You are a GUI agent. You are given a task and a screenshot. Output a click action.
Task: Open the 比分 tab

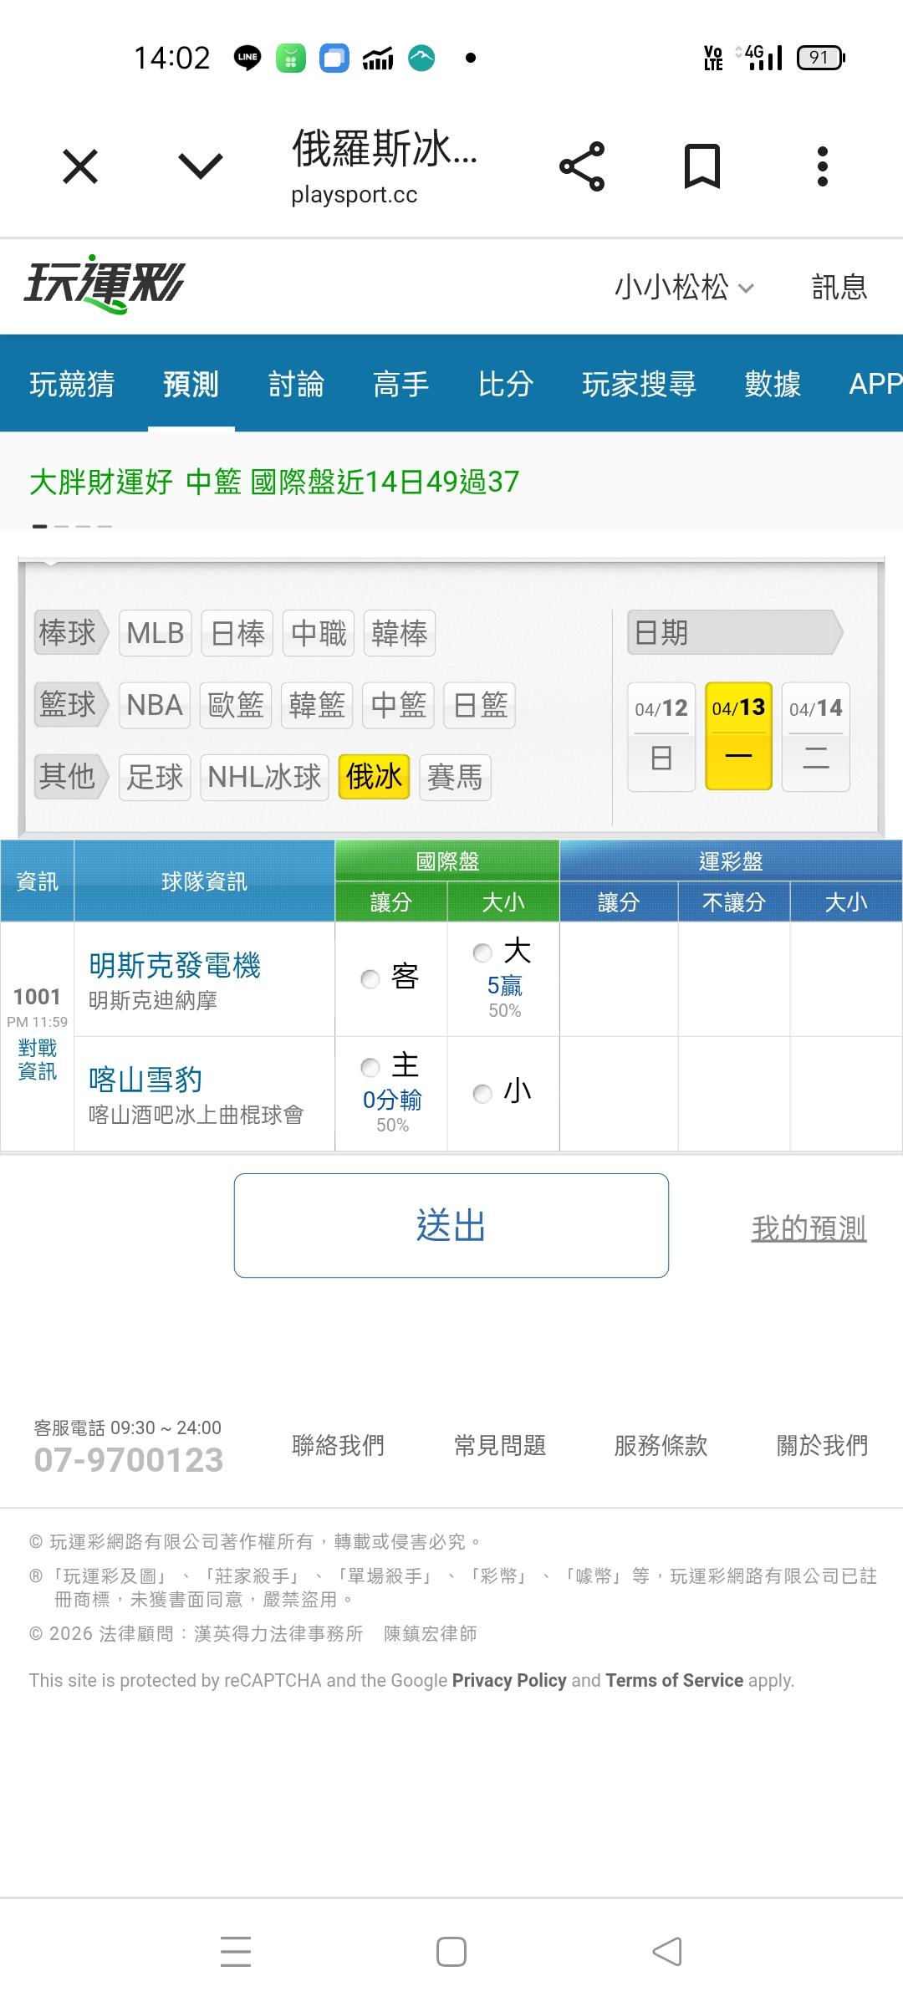[x=505, y=384]
